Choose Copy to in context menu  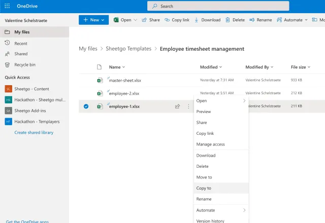pyautogui.click(x=221, y=188)
